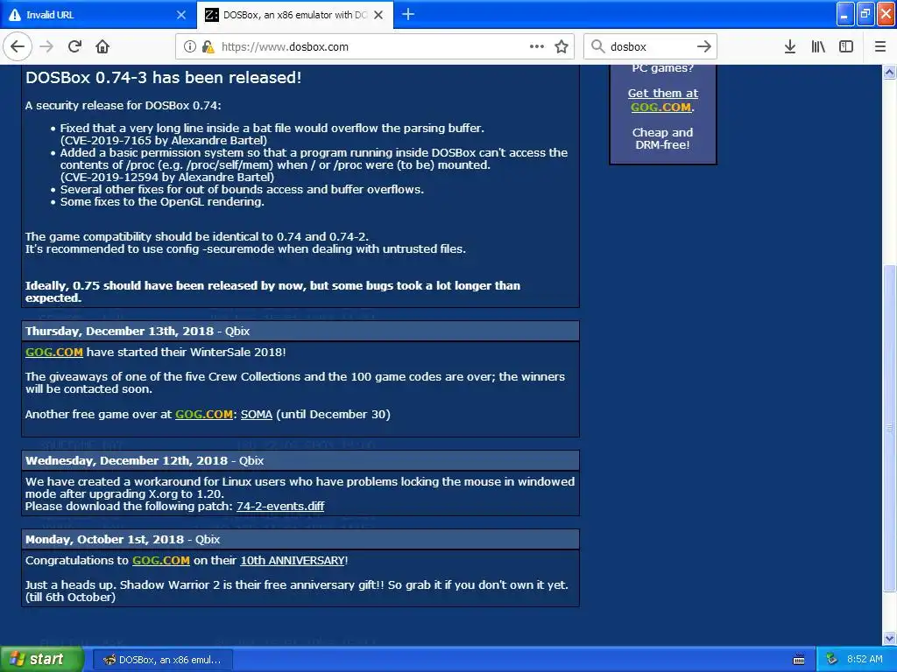
Task: Click the Monday, October 1st, 2018 header
Action: pos(300,539)
